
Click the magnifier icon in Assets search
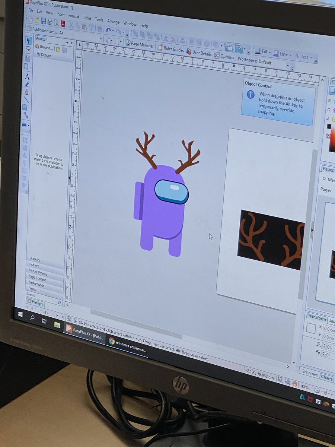point(59,302)
